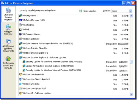Select Windows Defender in the list
137x100 pixels.
pyautogui.click(x=31, y=39)
